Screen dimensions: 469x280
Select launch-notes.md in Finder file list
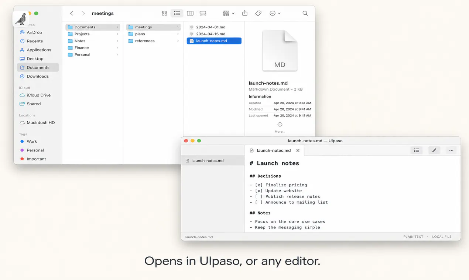point(214,41)
